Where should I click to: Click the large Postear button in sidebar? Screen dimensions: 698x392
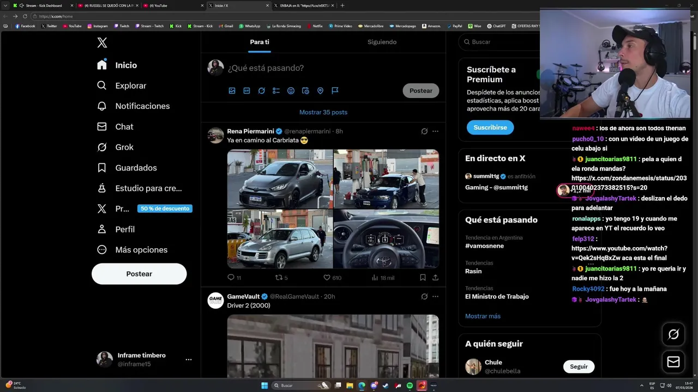139,274
